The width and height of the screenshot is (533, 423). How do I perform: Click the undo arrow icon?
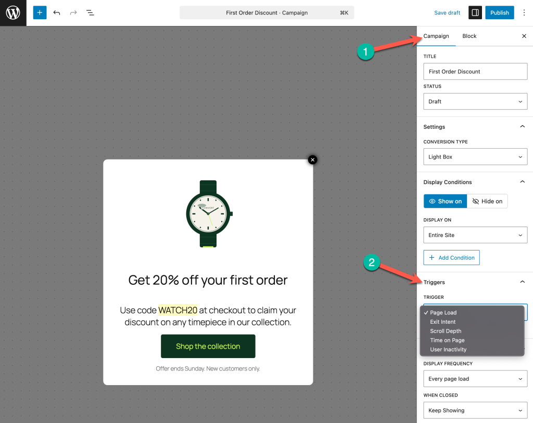57,12
